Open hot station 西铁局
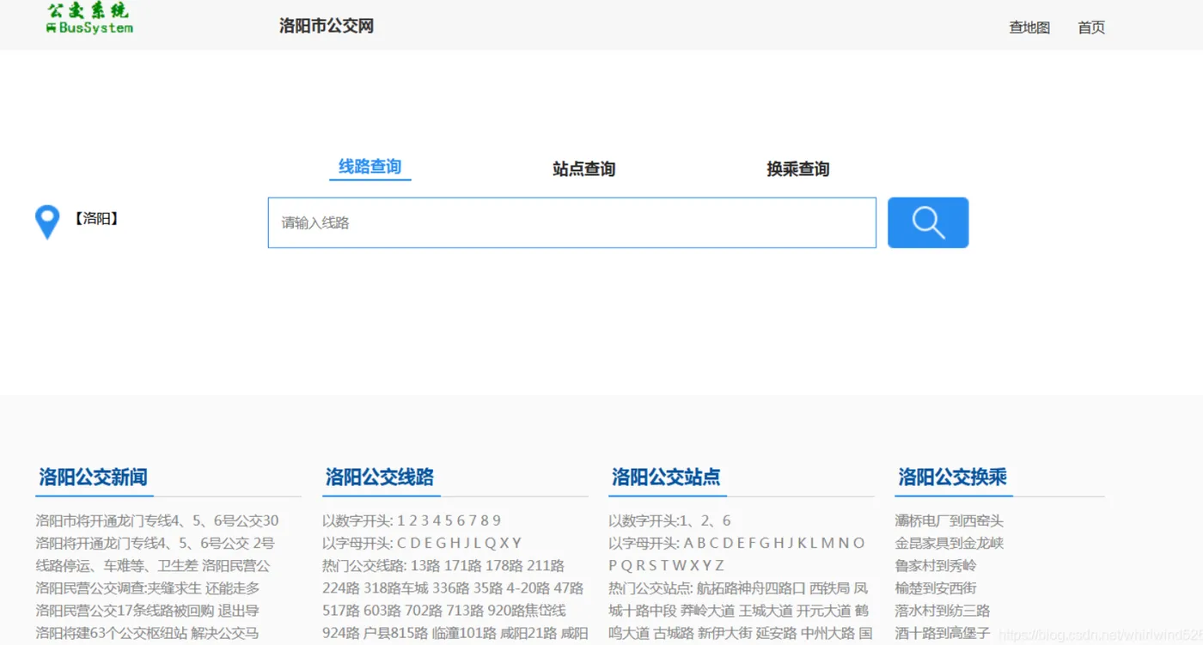 point(830,588)
